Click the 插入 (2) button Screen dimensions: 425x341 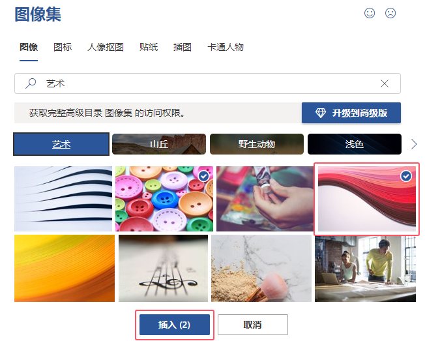[175, 325]
